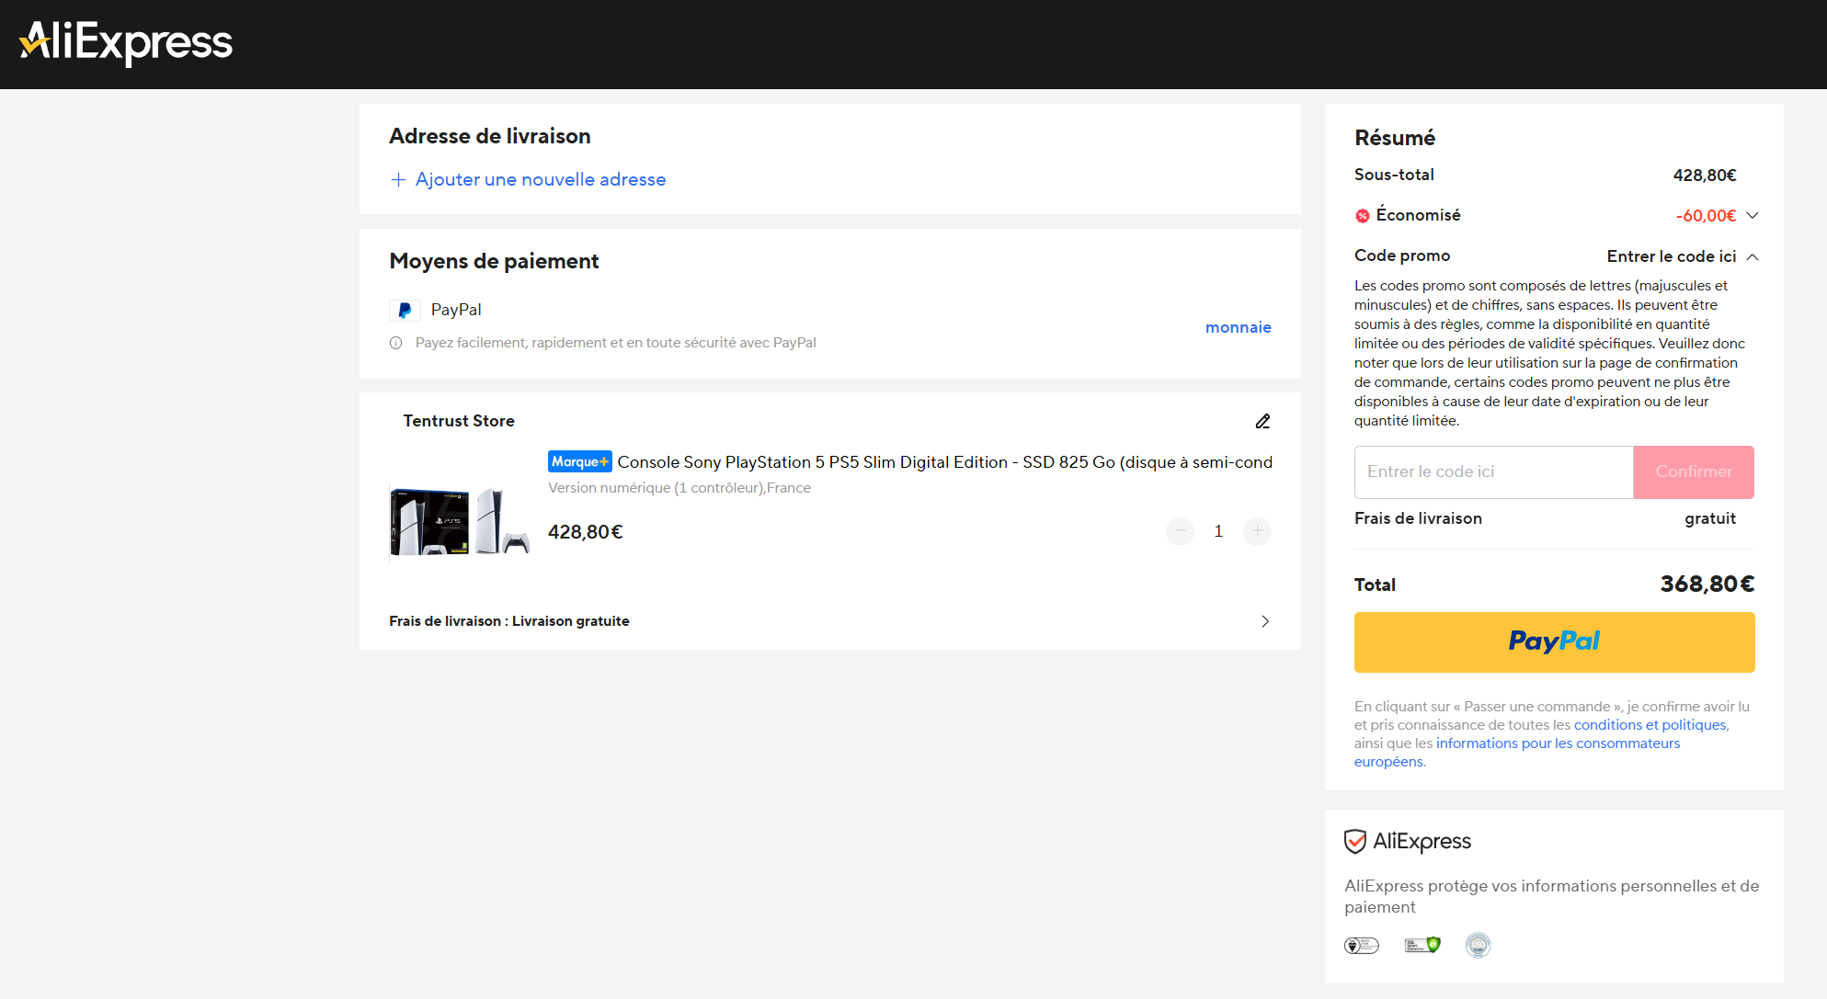Click the round blue certification badge
1827x999 pixels.
point(1478,945)
